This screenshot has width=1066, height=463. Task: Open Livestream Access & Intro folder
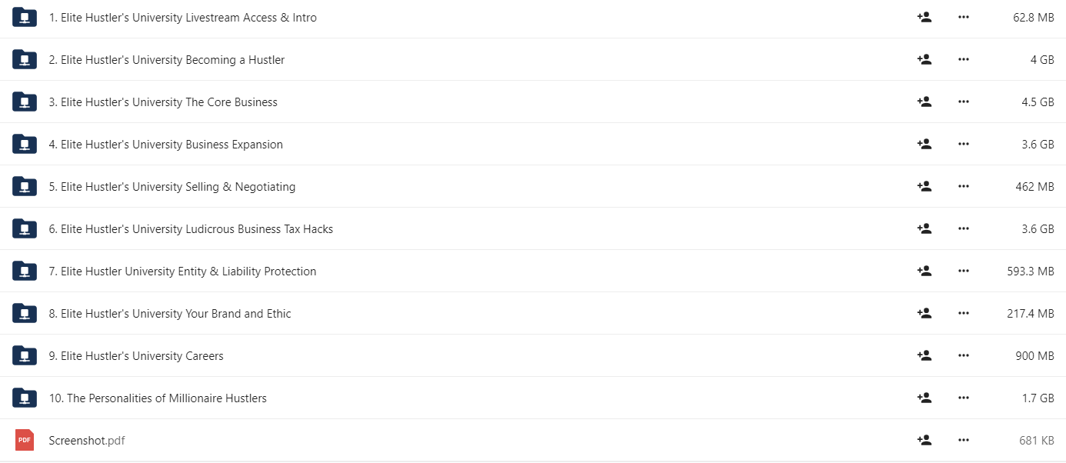[182, 17]
